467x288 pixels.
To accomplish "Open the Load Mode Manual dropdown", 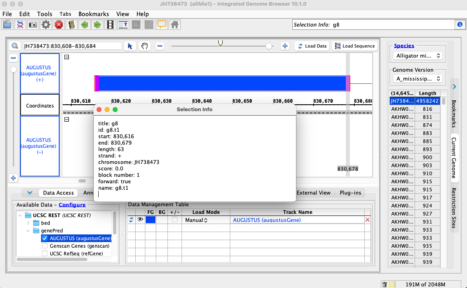I will coord(196,220).
